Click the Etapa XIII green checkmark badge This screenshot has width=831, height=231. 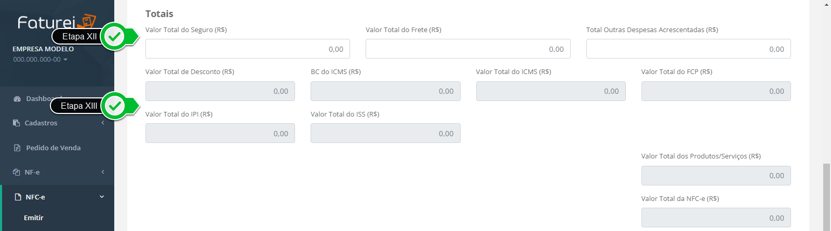click(115, 106)
